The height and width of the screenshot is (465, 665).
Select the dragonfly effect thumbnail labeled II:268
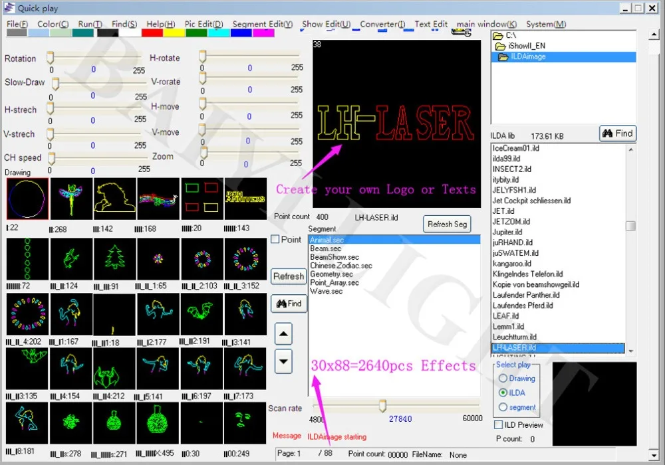tap(70, 197)
